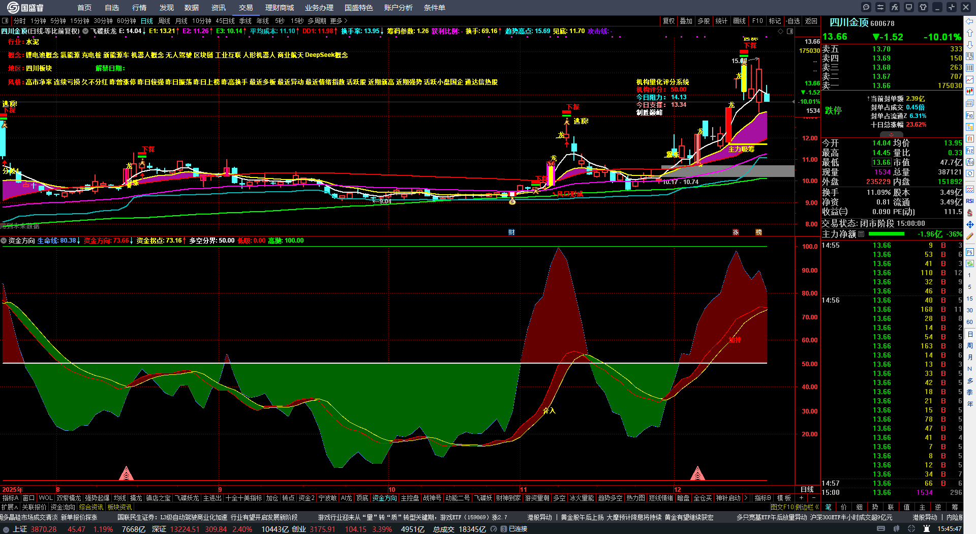Toggle the checkbox left of 分时 period
Viewport: 976px width, 534px height.
tap(5, 21)
